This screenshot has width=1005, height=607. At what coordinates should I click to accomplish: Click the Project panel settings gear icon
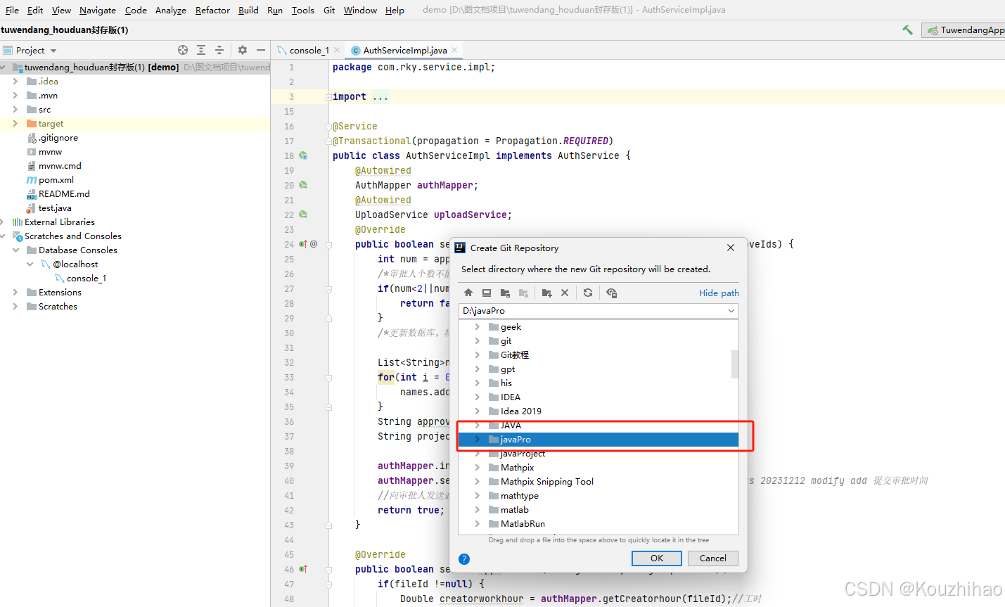(242, 50)
